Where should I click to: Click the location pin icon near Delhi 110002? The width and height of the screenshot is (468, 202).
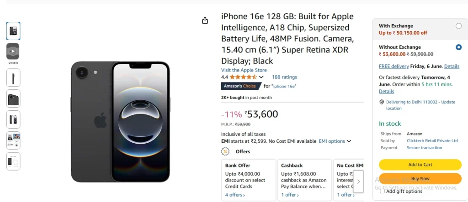[x=382, y=102]
